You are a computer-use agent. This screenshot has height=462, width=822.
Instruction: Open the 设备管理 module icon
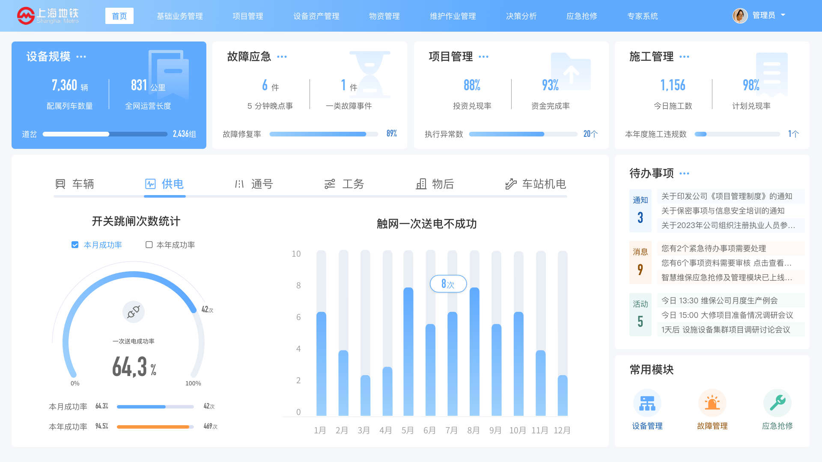point(647,403)
